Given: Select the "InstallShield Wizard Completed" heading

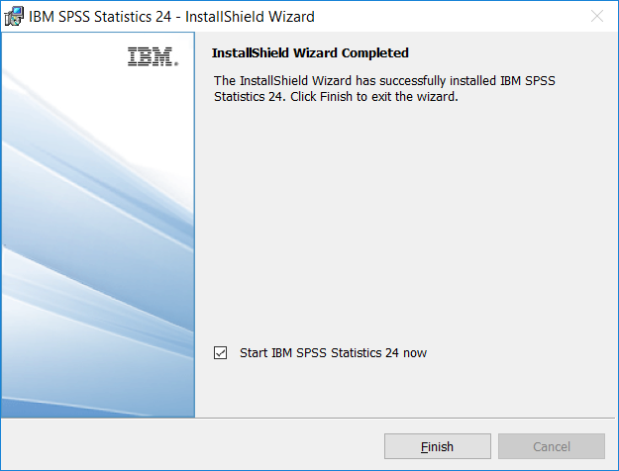Looking at the screenshot, I should (x=310, y=52).
